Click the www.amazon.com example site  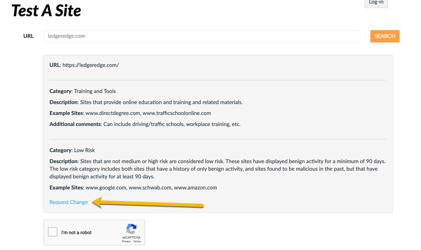[195, 188]
